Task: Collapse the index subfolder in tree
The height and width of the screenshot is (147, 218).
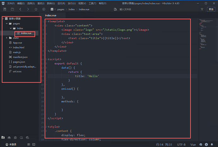Action: 10,29
